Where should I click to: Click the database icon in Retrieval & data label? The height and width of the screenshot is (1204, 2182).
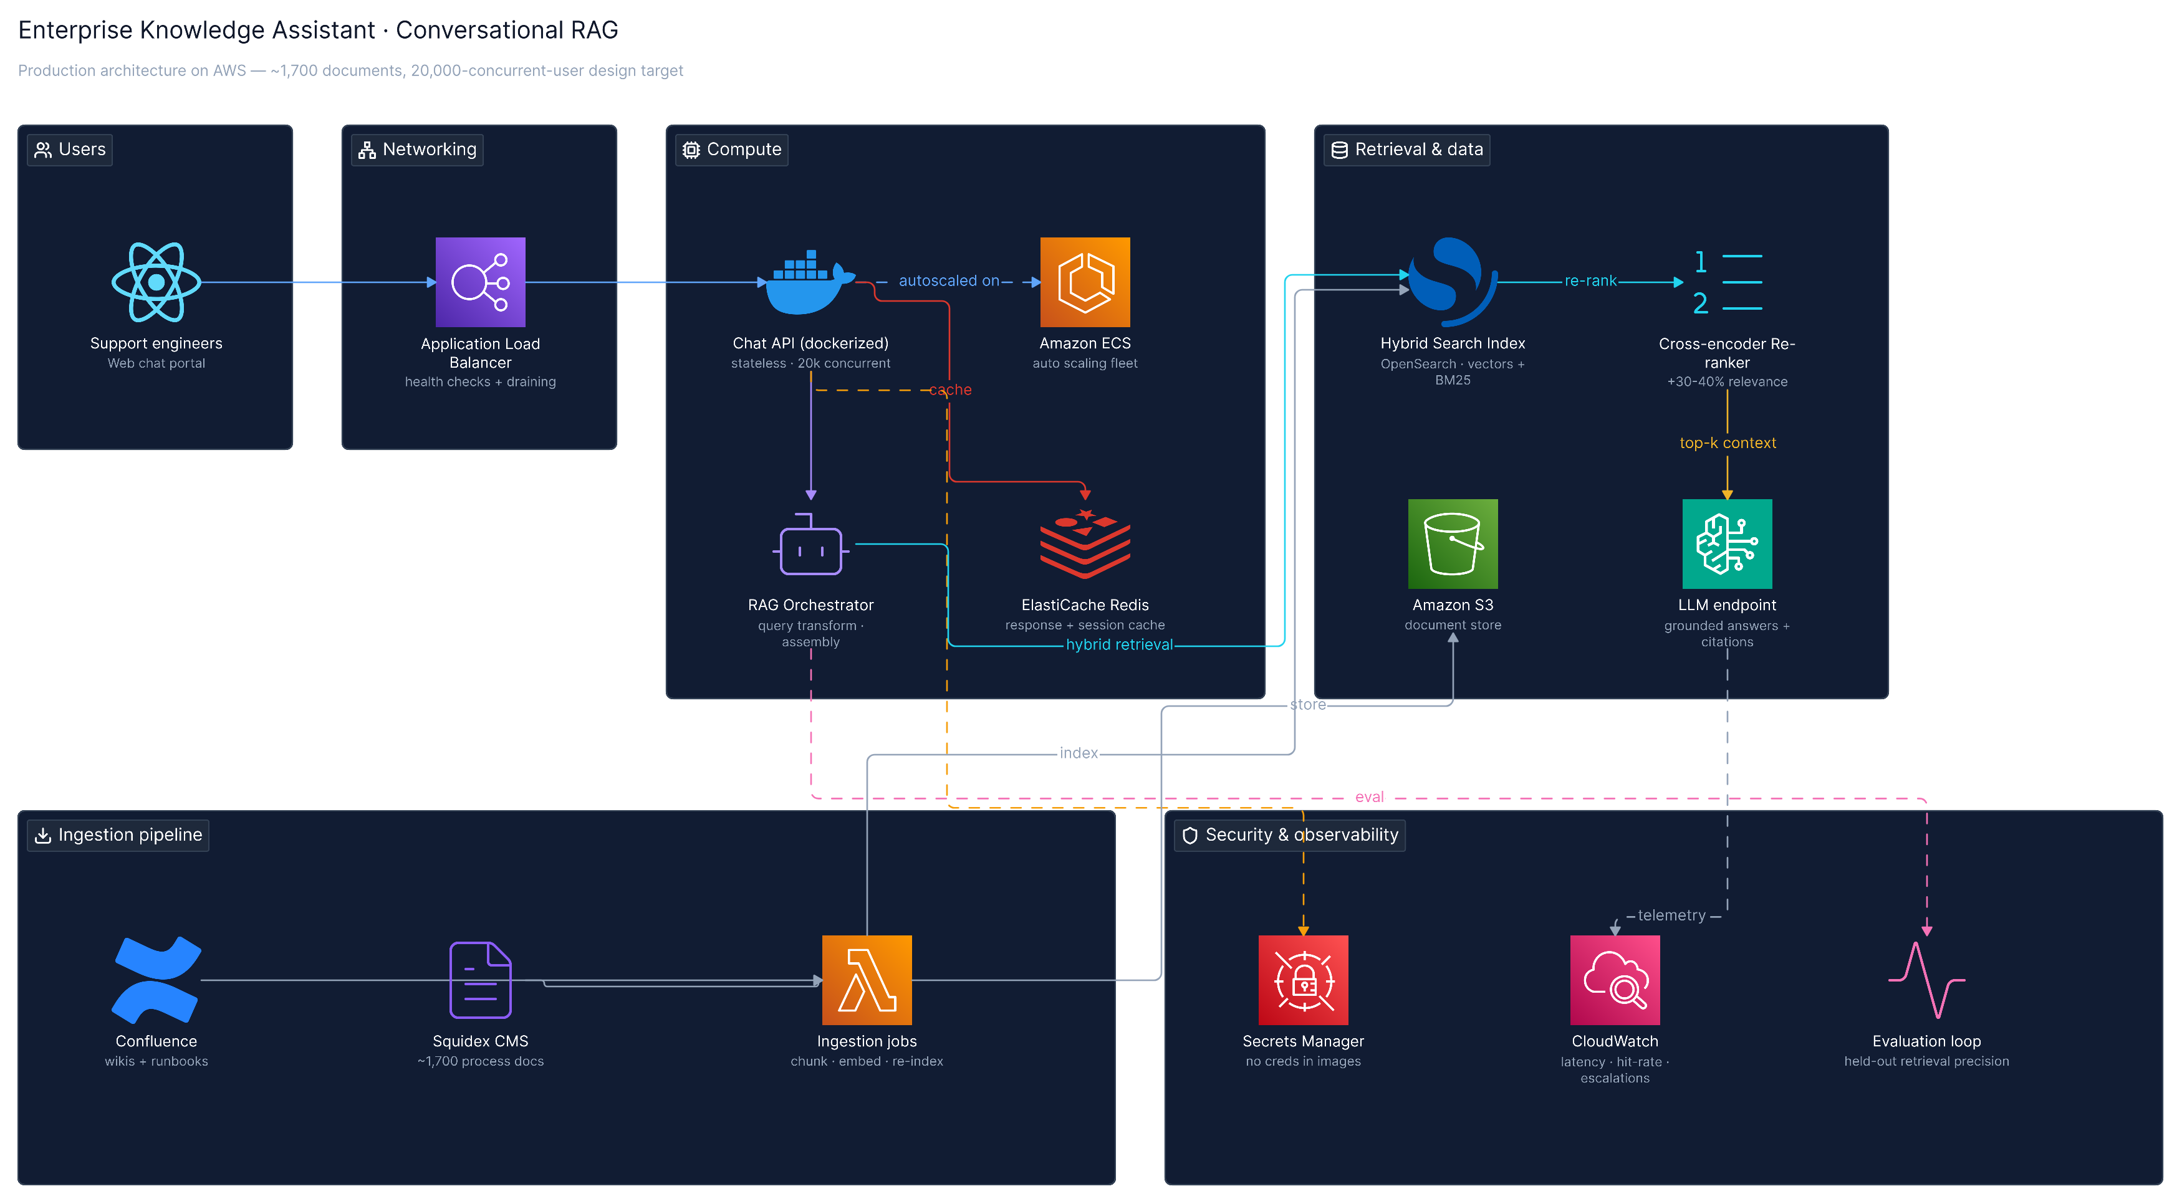(x=1339, y=150)
